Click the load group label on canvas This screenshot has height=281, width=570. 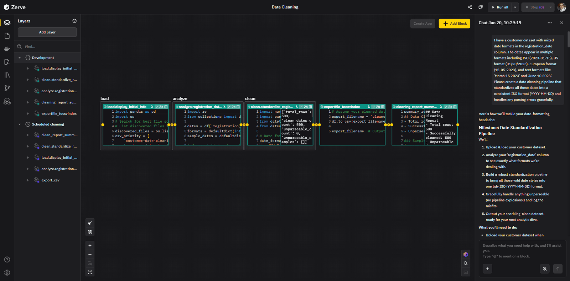click(105, 99)
